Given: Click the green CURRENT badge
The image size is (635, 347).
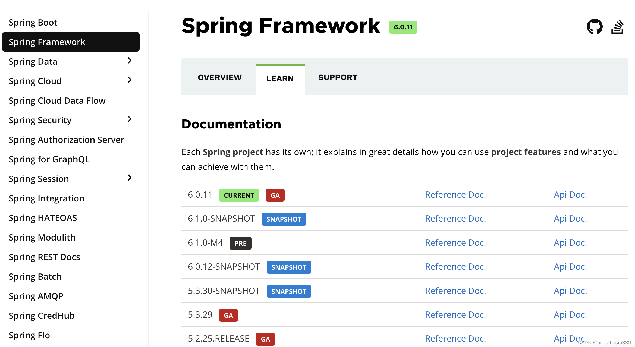Looking at the screenshot, I should click(239, 195).
